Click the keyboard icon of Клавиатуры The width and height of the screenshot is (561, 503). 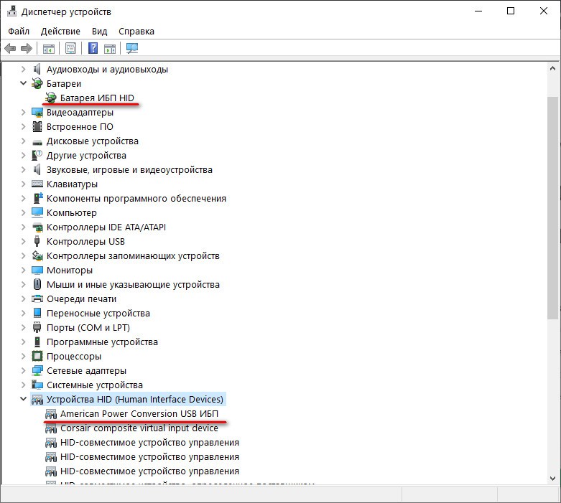[37, 184]
